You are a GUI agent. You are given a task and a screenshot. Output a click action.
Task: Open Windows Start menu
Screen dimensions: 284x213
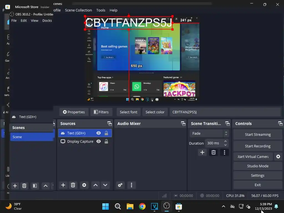pyautogui.click(x=106, y=206)
